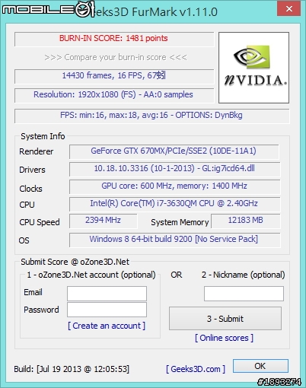Click the 1 - oZone3D.Net account (optional) label
Viewport: 306px width, 388px height.
pyautogui.click(x=91, y=275)
